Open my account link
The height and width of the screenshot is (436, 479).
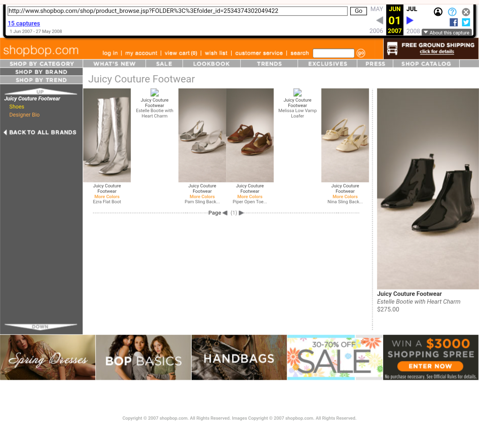141,53
